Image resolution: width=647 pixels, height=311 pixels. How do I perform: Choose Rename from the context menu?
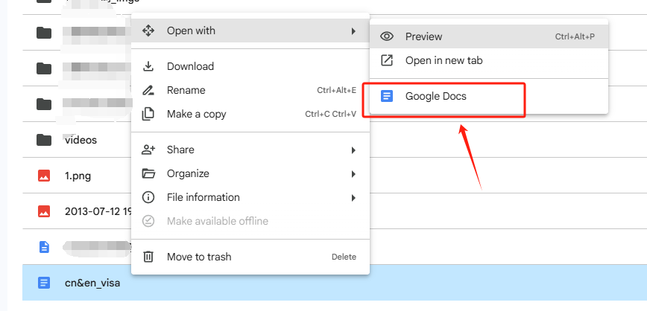[x=250, y=90]
